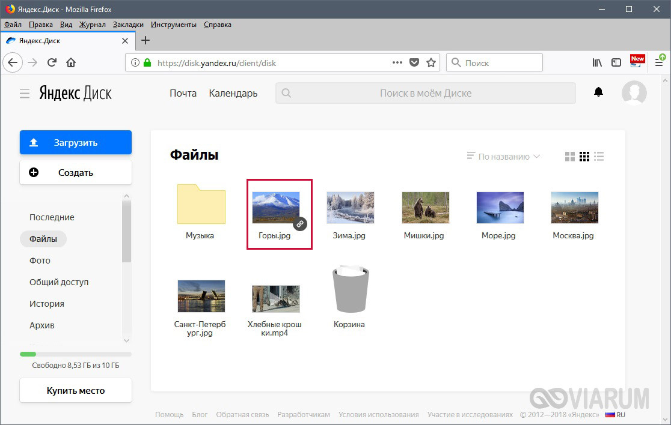Switch to small tiles grid view
Viewport: 671px width, 425px height.
(584, 157)
